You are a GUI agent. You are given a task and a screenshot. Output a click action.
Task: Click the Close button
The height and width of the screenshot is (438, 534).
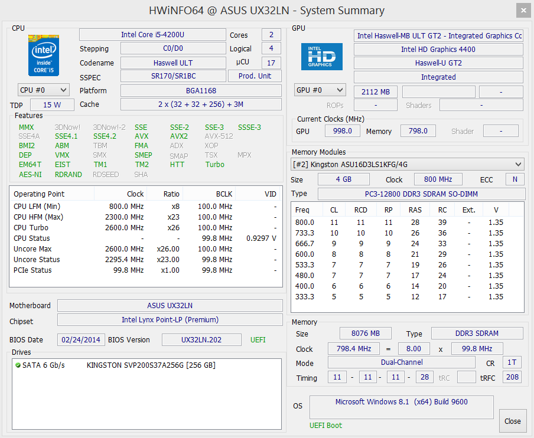[512, 421]
